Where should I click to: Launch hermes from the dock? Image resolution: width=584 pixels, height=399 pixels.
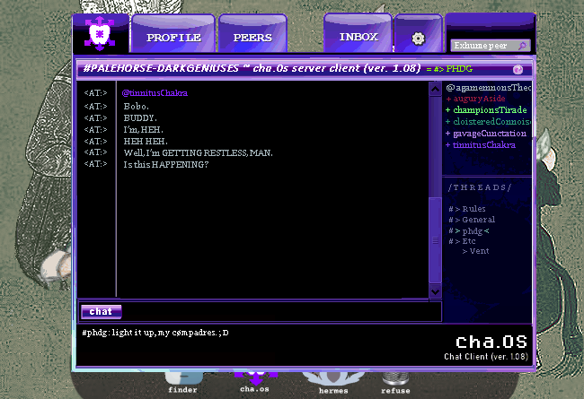332,379
